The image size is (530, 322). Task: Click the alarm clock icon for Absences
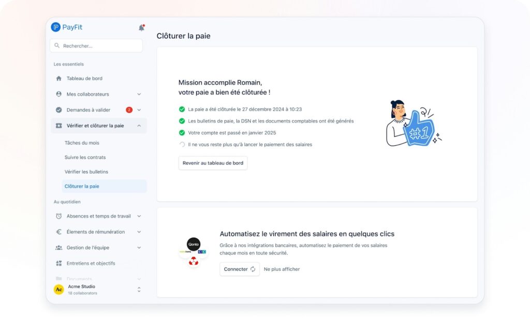58,216
